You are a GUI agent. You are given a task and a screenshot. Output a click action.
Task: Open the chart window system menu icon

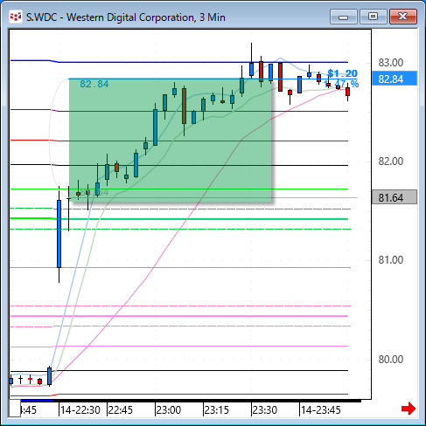tap(16, 17)
